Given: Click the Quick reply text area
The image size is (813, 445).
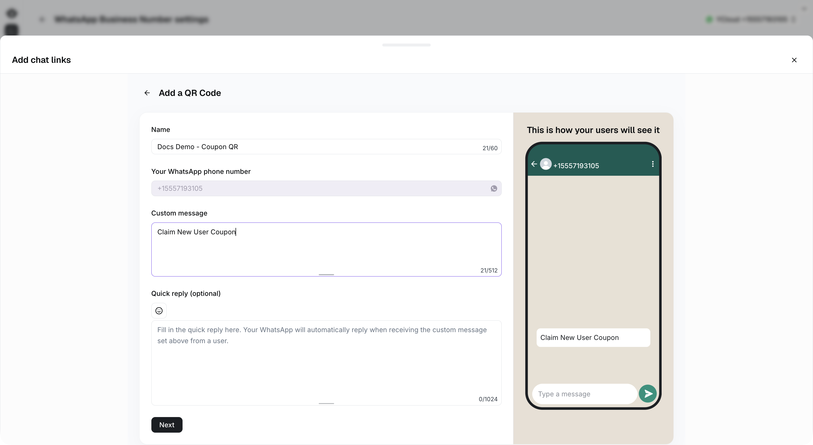Looking at the screenshot, I should point(326,363).
